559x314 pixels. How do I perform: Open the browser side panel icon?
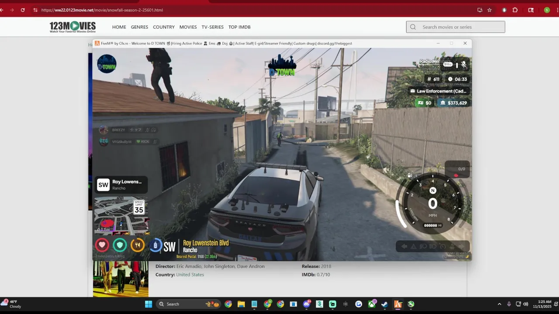[x=531, y=10]
